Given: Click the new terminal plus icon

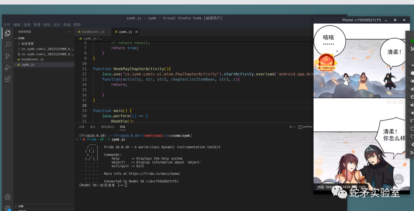Looking at the screenshot, I should (291, 127).
